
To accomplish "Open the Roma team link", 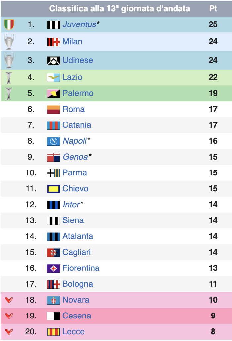I will (73, 109).
